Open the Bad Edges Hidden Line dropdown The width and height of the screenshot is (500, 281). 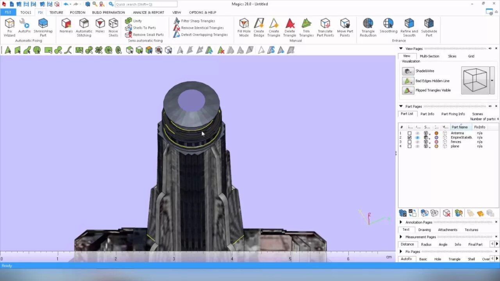pos(408,81)
